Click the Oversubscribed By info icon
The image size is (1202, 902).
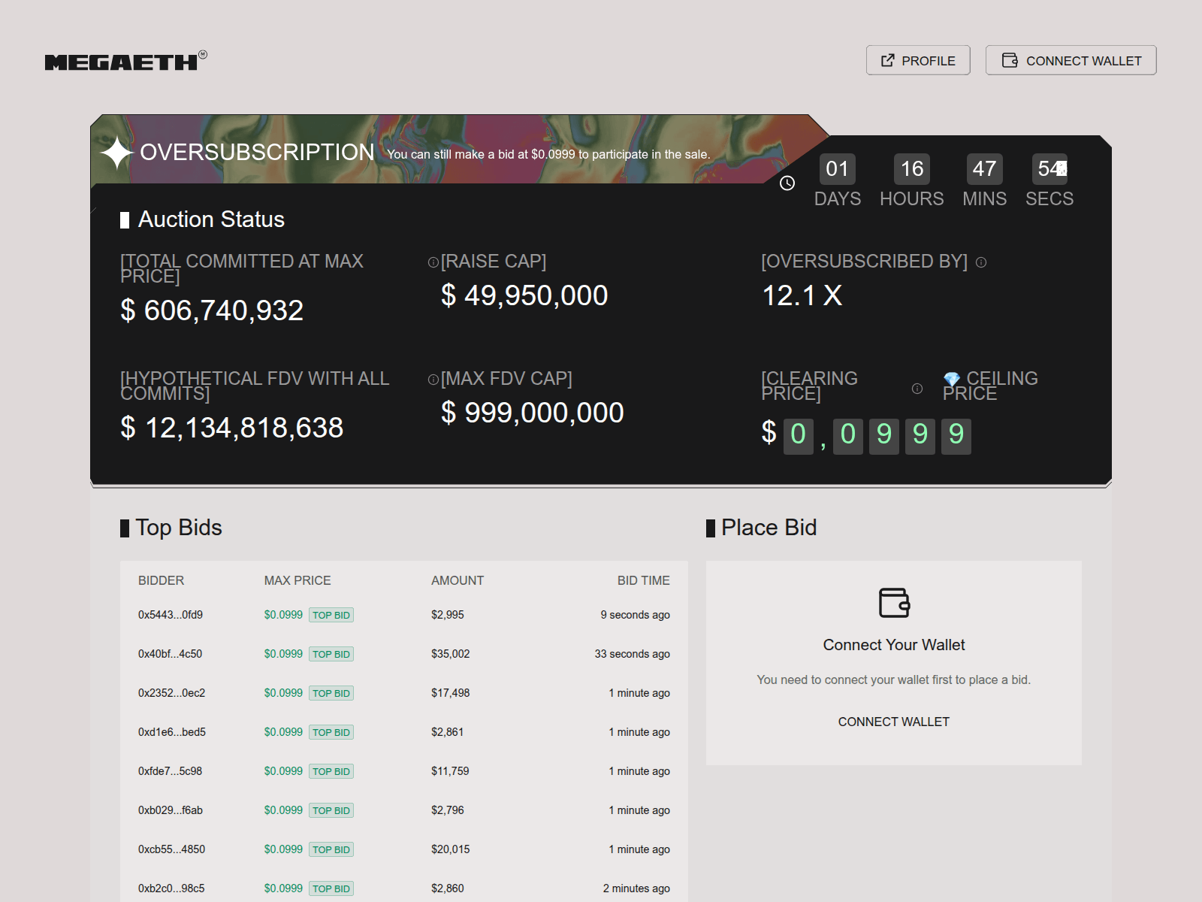(x=981, y=262)
